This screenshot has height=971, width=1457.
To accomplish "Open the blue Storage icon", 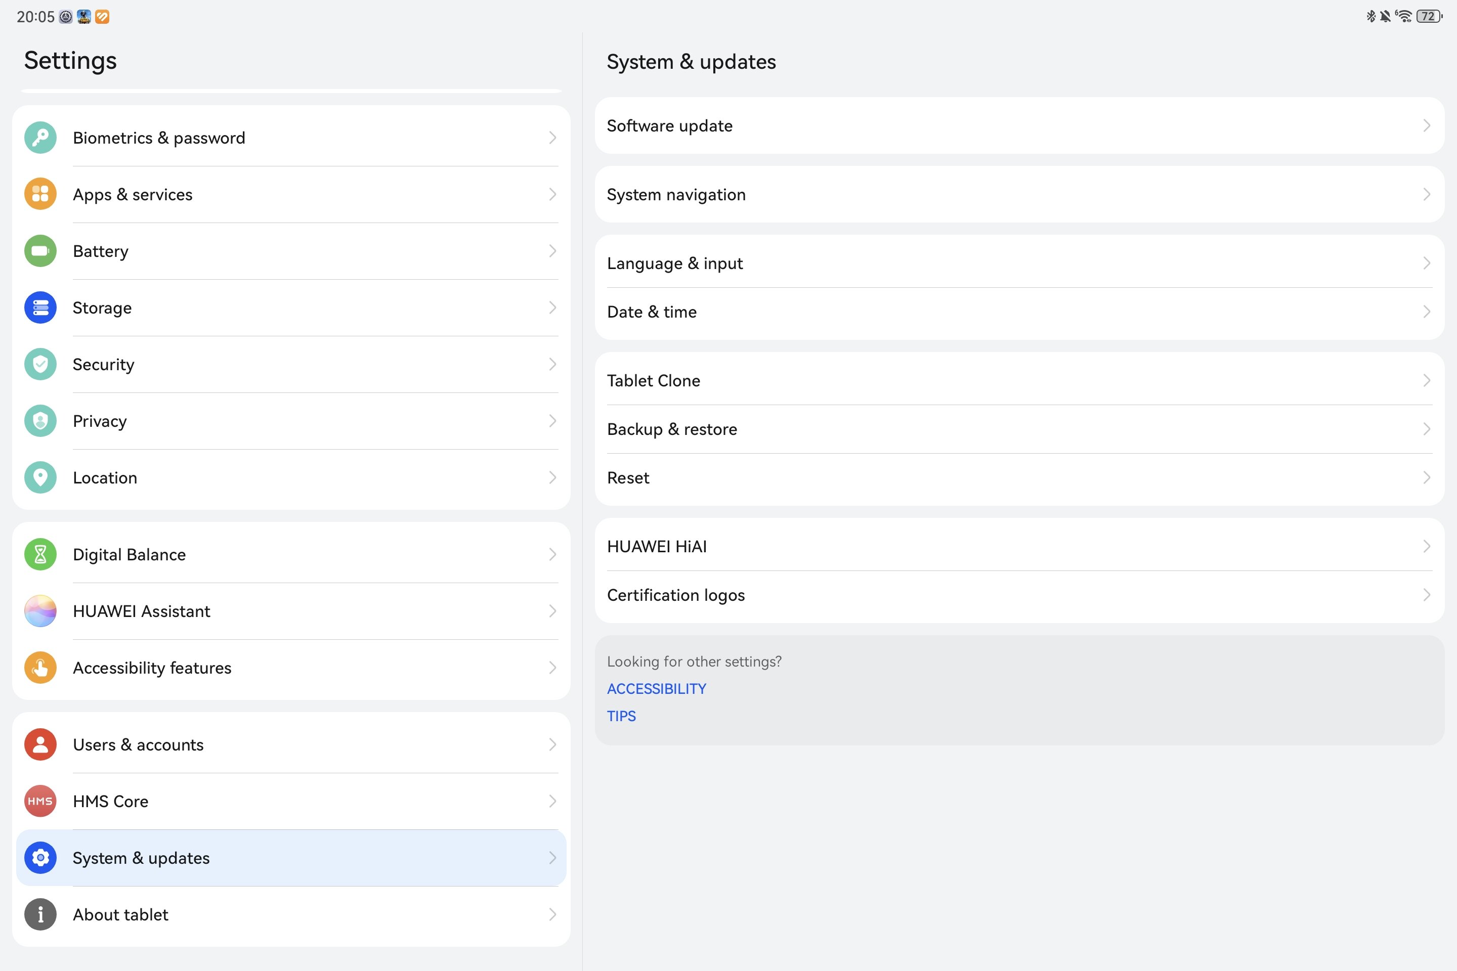I will click(x=40, y=308).
